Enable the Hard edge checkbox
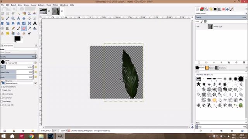This screenshot has height=139, width=248. coord(2,101)
